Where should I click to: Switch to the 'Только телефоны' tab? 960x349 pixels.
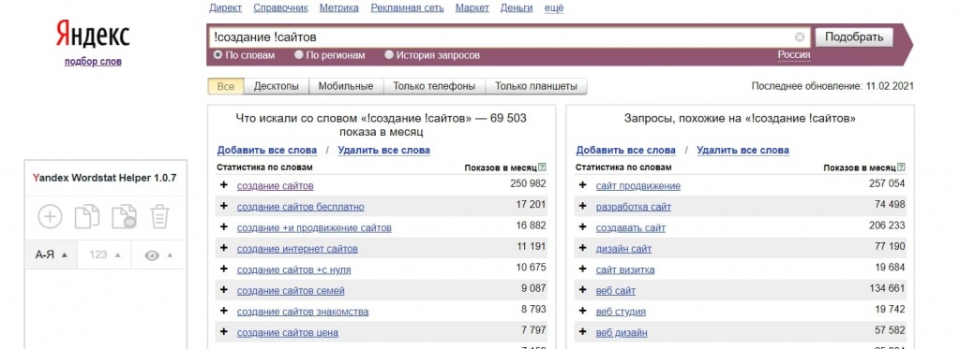[x=434, y=86]
